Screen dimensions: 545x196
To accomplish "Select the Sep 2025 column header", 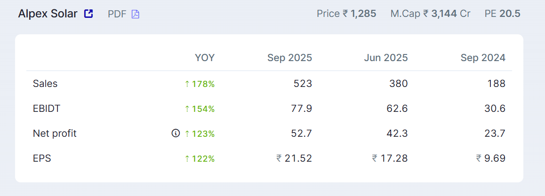I will [x=289, y=58].
